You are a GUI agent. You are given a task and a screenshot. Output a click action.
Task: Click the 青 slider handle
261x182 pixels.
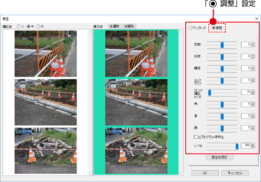[x=222, y=117]
